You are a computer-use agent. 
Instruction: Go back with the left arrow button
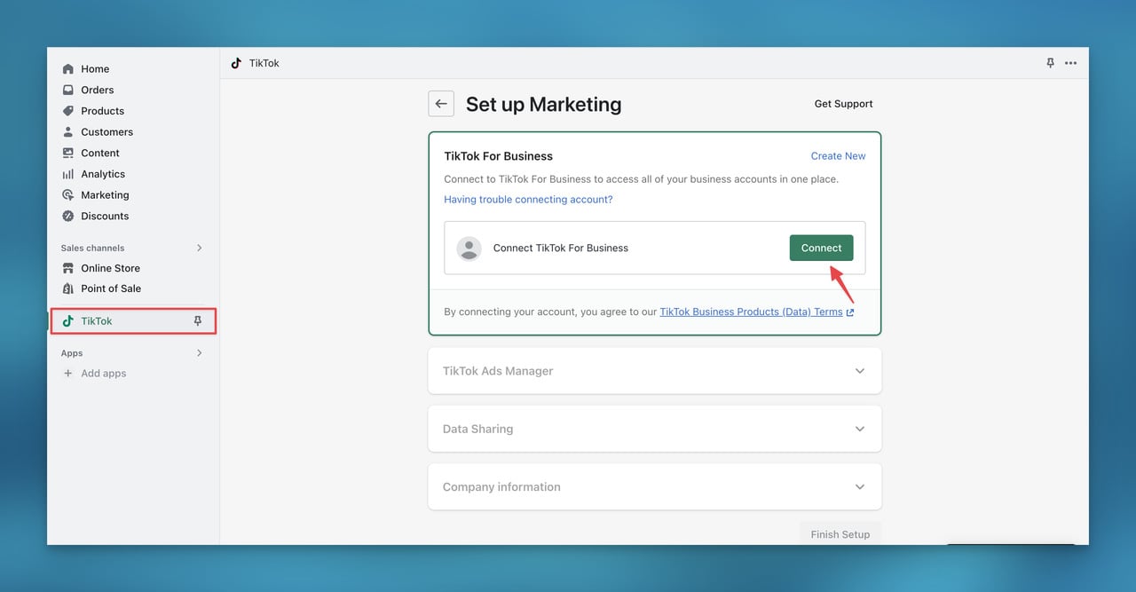pos(441,104)
